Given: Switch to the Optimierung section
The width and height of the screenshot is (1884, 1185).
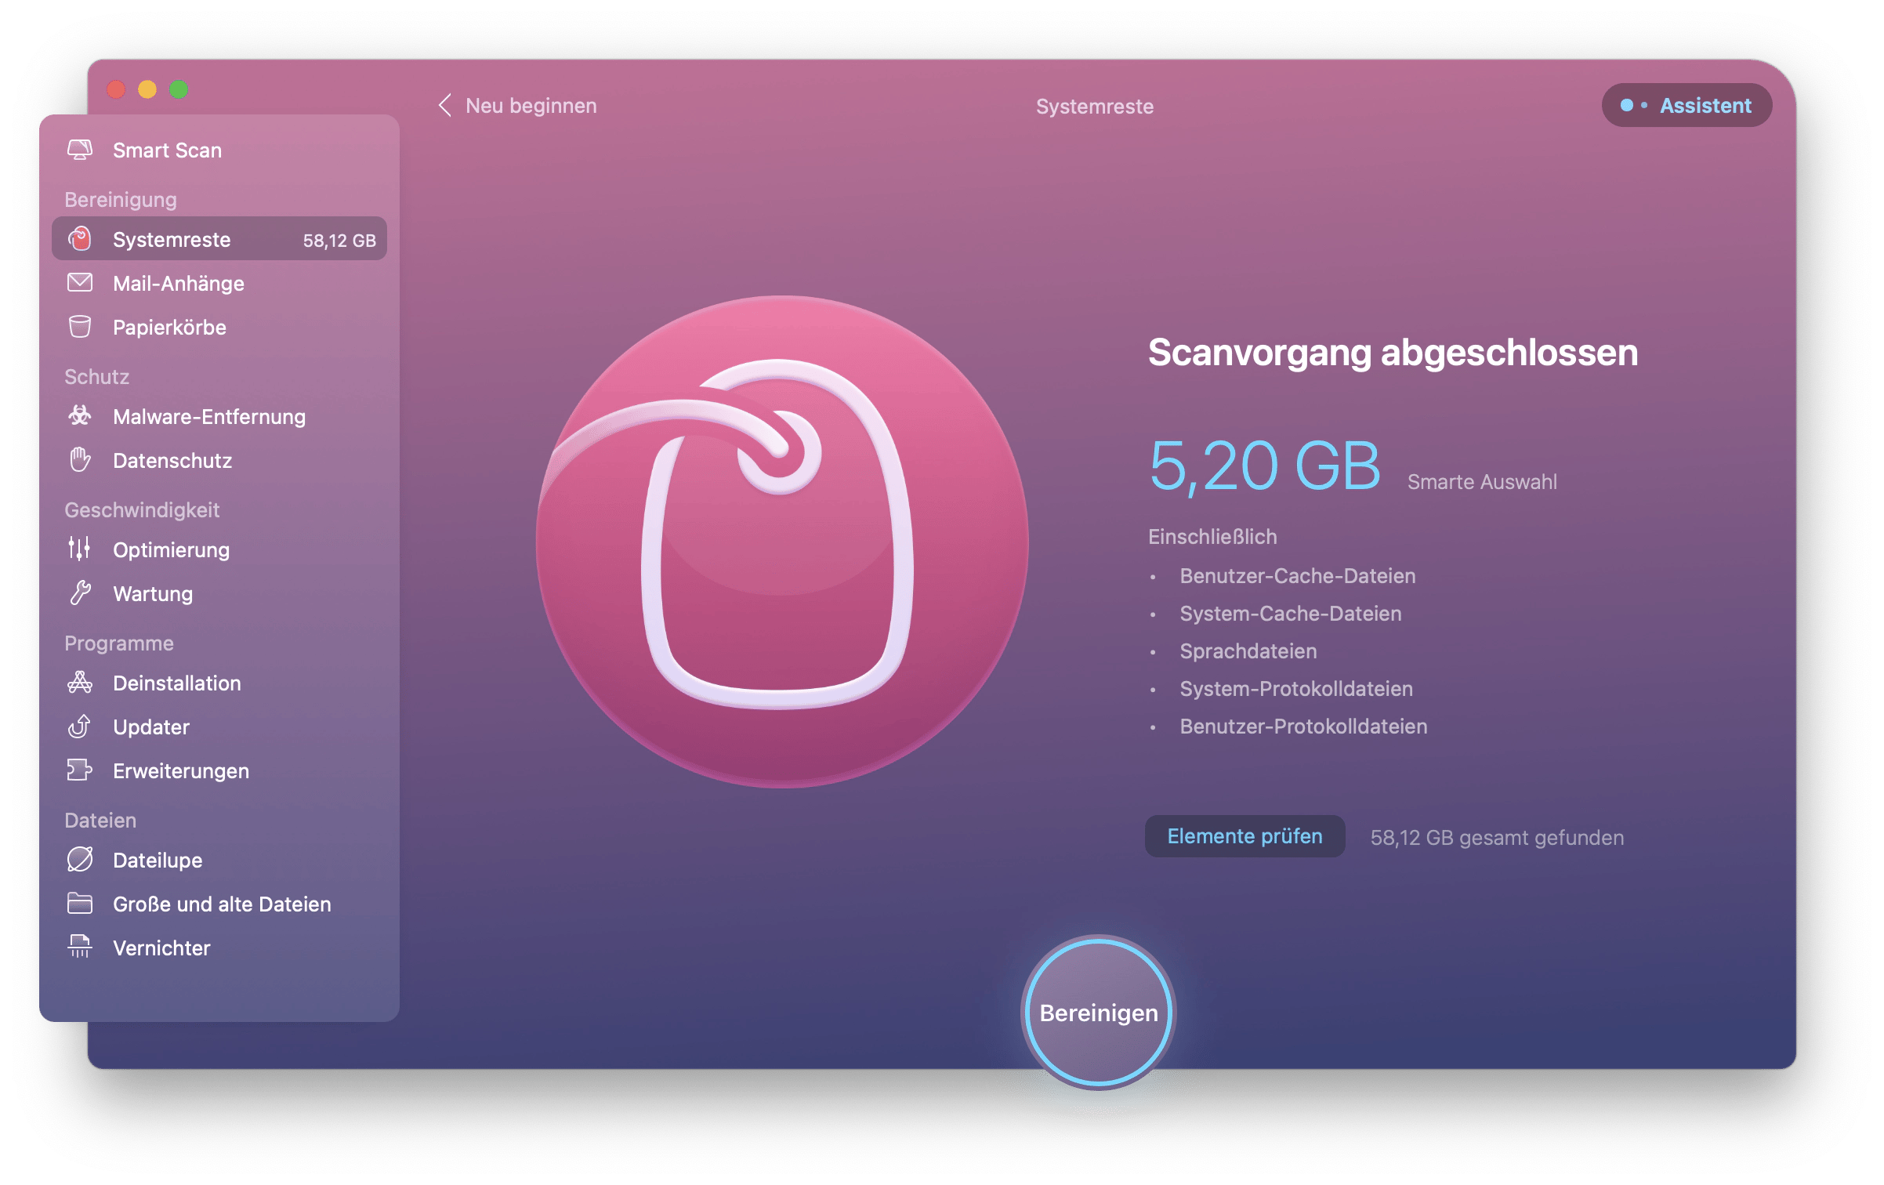Looking at the screenshot, I should [x=219, y=549].
